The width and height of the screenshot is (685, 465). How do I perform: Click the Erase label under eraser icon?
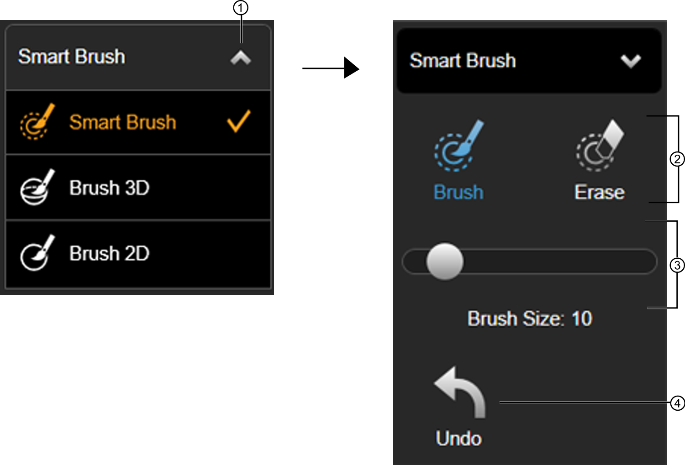click(x=600, y=192)
